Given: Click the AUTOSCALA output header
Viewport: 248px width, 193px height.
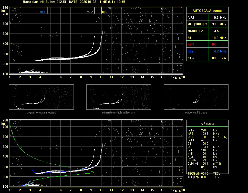Looking at the screenshot, I should [207, 11].
